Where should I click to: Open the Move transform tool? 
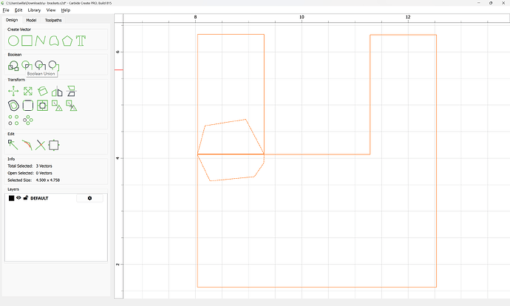(x=13, y=91)
